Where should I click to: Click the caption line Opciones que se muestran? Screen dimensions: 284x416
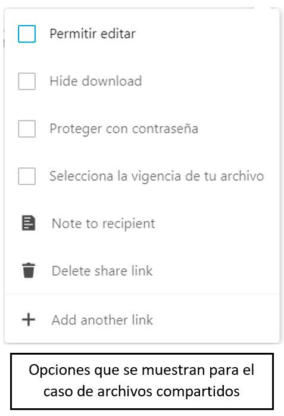(x=142, y=370)
